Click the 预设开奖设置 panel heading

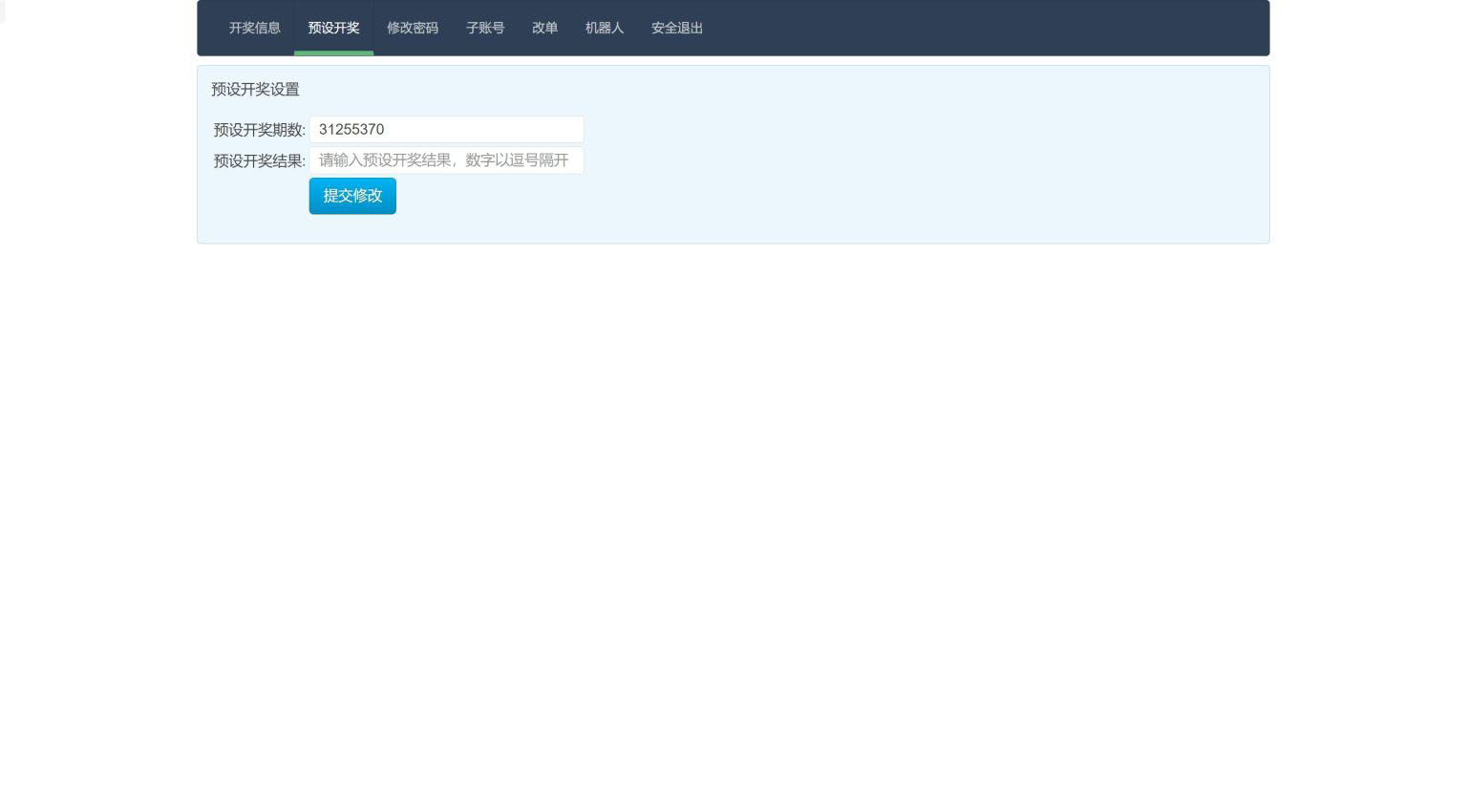[255, 89]
